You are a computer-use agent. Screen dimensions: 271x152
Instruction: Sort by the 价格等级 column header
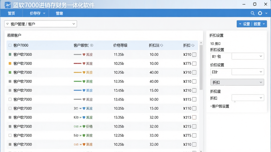(x=120, y=45)
